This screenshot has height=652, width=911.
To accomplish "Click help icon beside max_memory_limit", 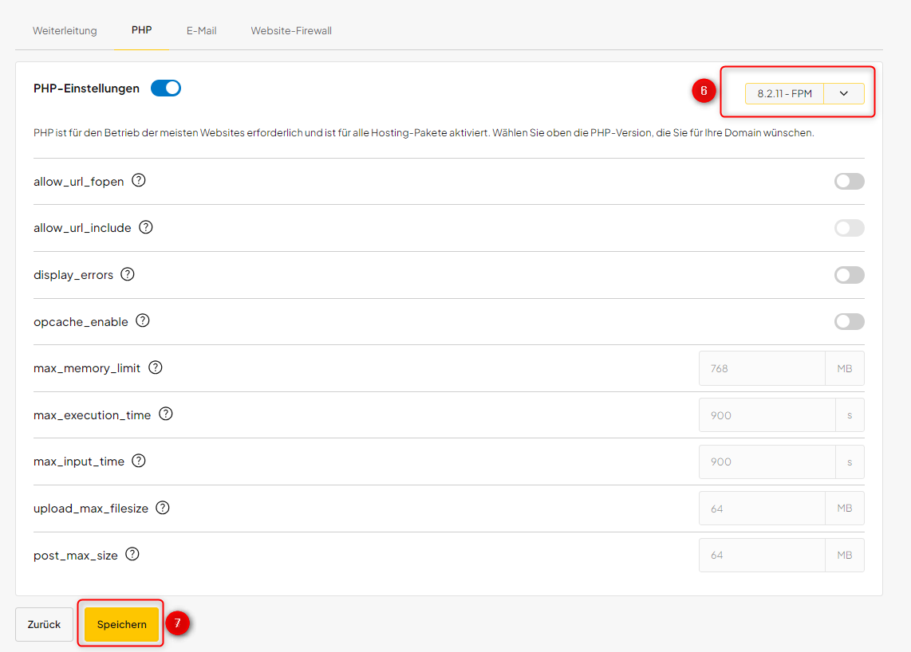I will 155,367.
